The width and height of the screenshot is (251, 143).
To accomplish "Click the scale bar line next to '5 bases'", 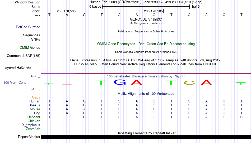I will [146, 7].
